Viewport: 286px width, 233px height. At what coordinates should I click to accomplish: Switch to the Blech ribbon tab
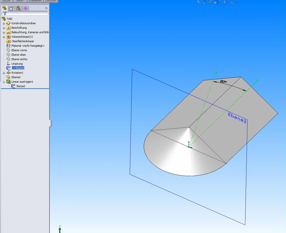point(20,1)
